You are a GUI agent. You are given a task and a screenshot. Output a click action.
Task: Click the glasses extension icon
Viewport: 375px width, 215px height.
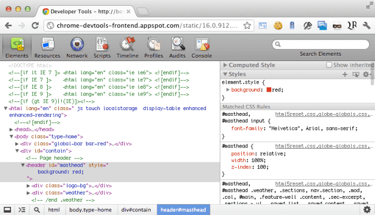[x=337, y=25]
